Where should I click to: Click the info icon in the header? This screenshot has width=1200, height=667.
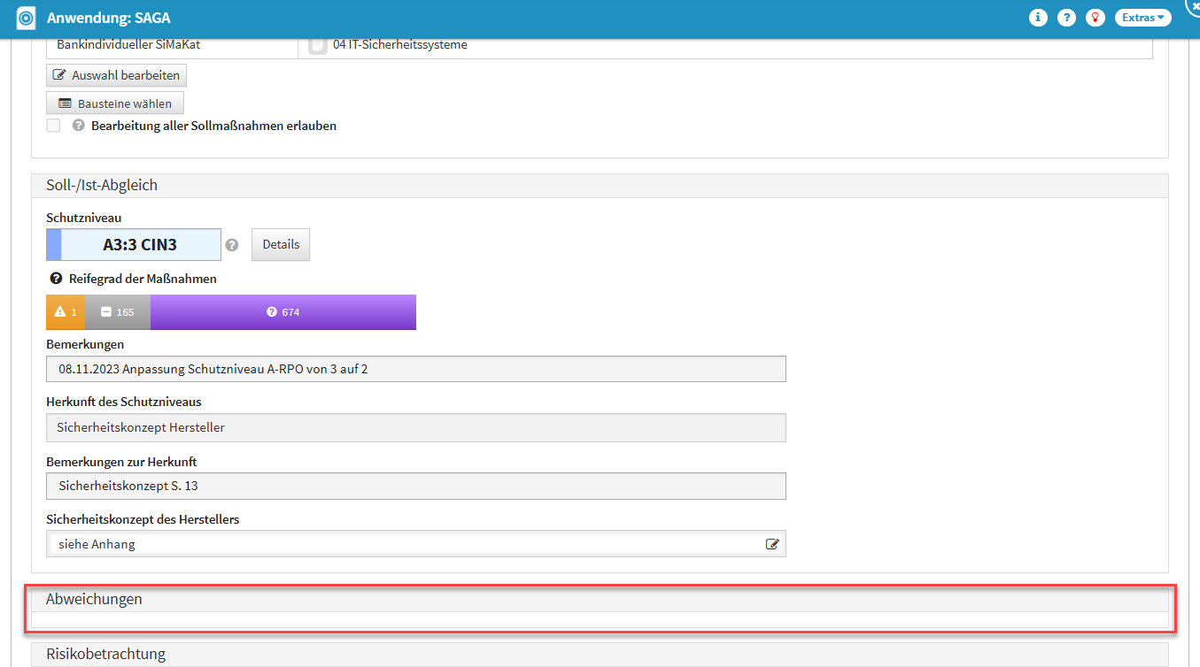1038,18
